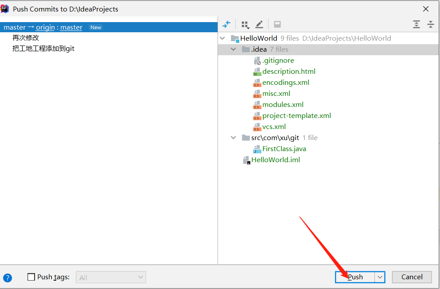Click the Edit Source pencil icon
The height and width of the screenshot is (289, 440).
[259, 25]
